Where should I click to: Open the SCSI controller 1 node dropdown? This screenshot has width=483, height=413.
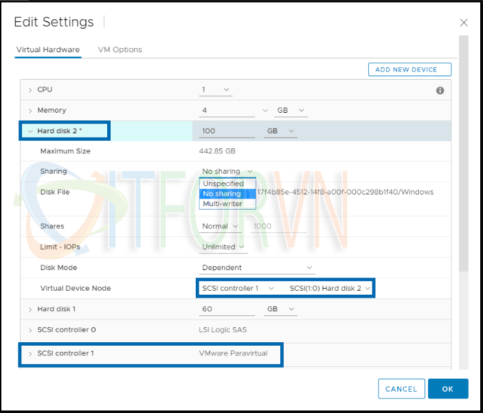pyautogui.click(x=238, y=288)
